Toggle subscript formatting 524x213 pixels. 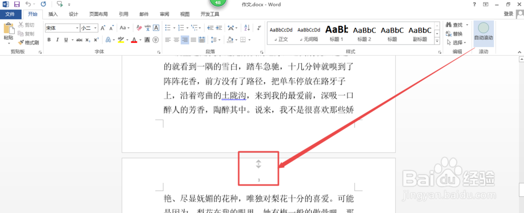88,40
